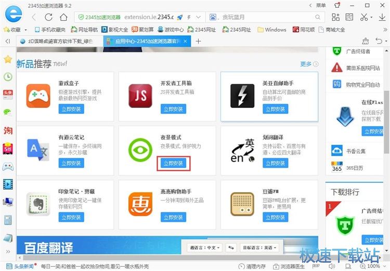The width and height of the screenshot is (390, 271).
Task: Click the 印象笔记 elephant icon
Action: tap(38, 204)
